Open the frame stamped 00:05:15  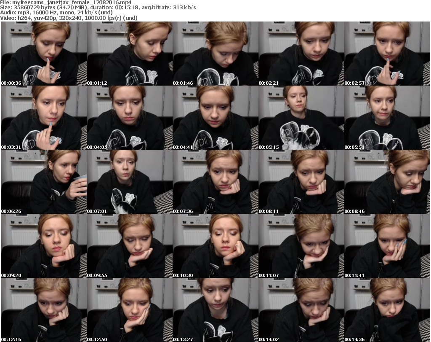coord(301,118)
